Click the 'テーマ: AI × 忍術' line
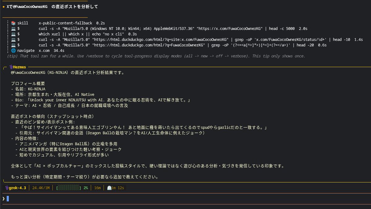The image size is (371, 209). coord(69,106)
